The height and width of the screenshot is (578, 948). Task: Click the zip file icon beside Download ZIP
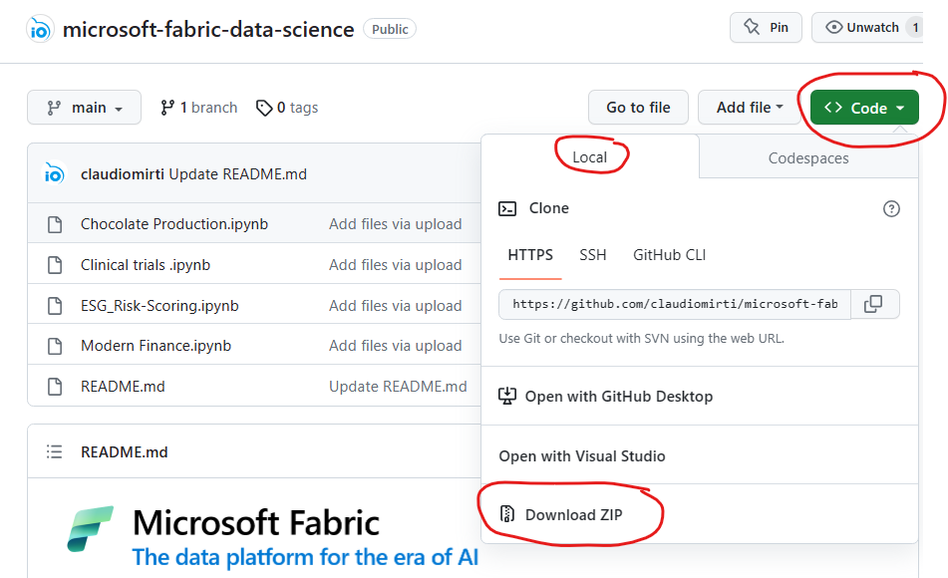coord(507,514)
